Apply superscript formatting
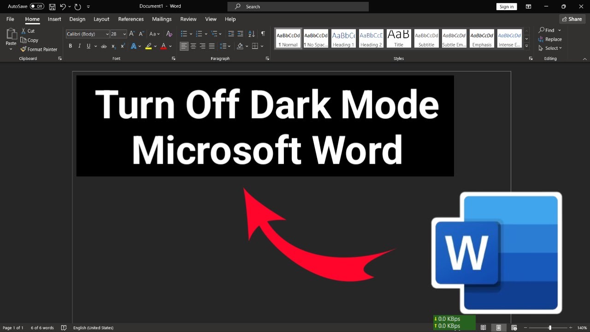Image resolution: width=590 pixels, height=332 pixels. (x=123, y=46)
